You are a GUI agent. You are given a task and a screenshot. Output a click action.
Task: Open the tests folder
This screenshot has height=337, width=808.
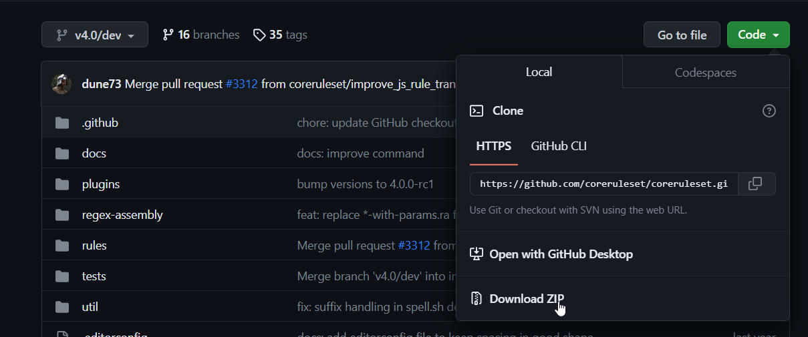94,276
